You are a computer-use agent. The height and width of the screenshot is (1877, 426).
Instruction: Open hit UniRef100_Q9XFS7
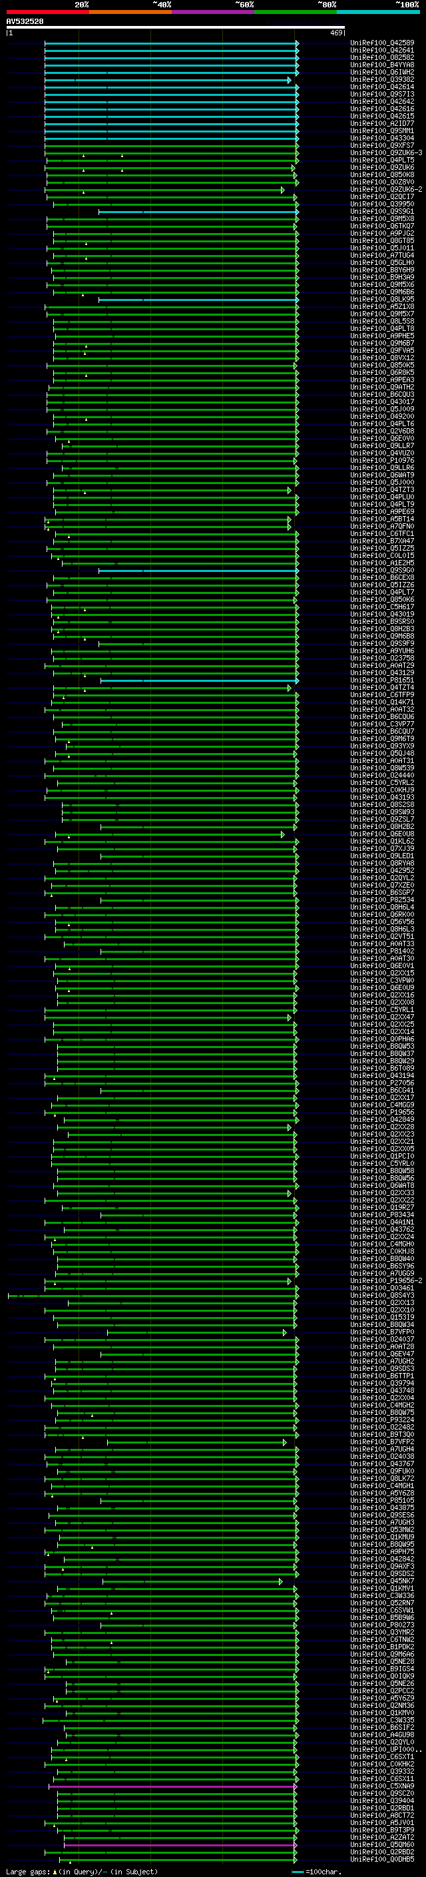tap(382, 146)
